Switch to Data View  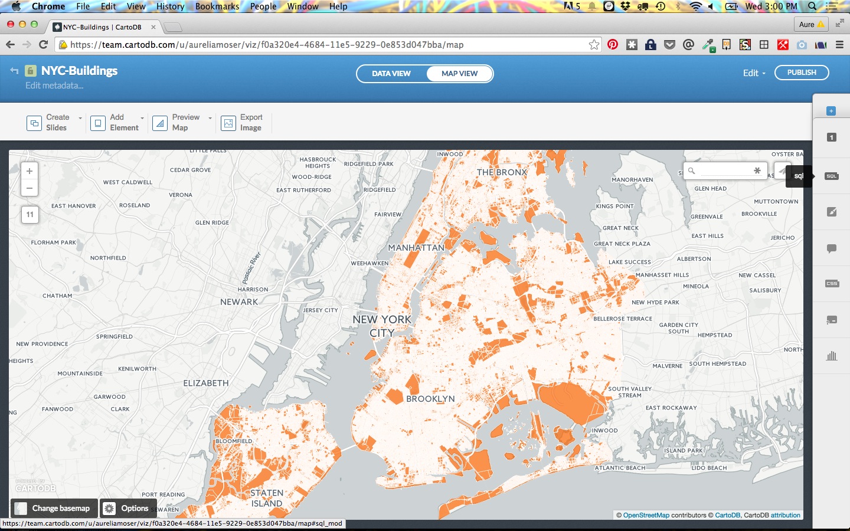pos(391,74)
